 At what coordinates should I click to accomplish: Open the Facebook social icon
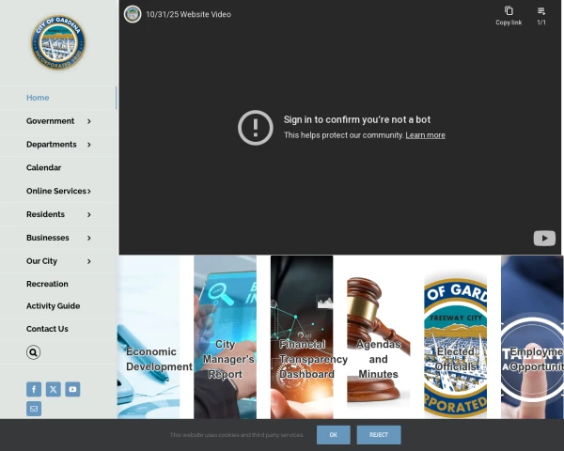coord(34,389)
